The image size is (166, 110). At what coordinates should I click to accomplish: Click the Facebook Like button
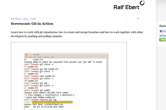click(162, 31)
